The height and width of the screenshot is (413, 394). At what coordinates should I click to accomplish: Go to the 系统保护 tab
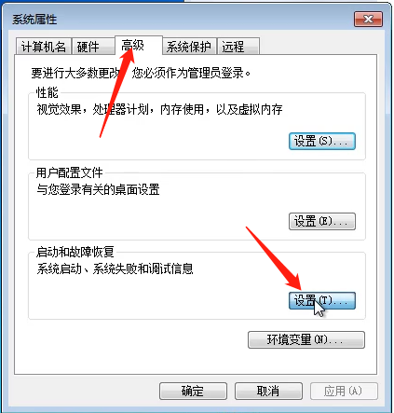pos(189,47)
